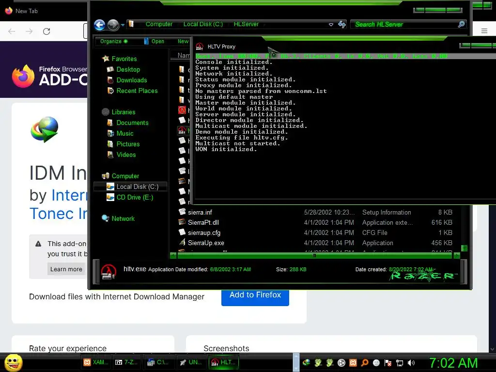Screen dimensions: 496x372
Task: Click the Desktop icon in Favorites
Action: tap(110, 69)
